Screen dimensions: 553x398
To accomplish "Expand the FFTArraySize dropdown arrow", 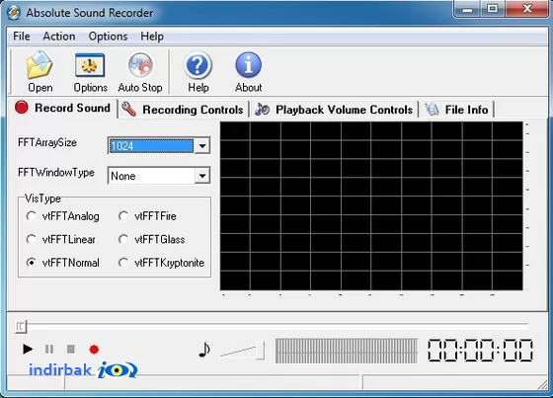I will (x=202, y=146).
